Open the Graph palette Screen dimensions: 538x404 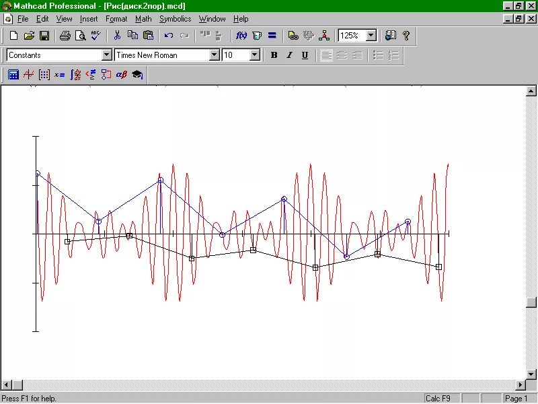coord(28,75)
